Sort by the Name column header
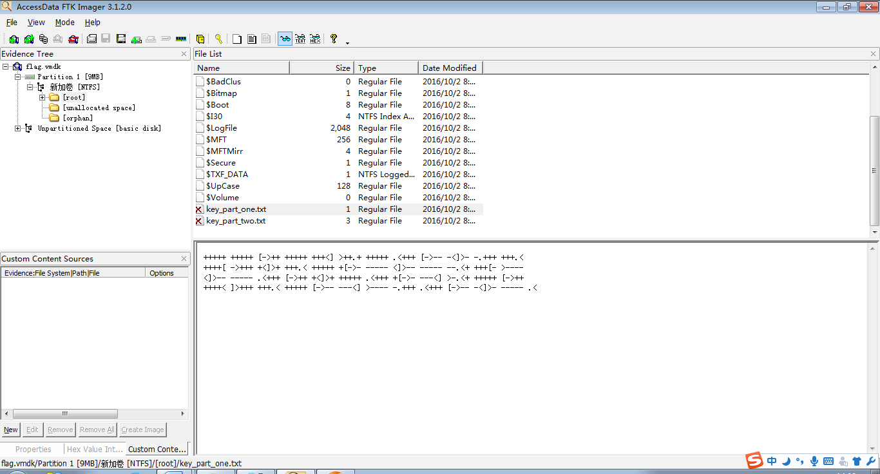The image size is (880, 474). [x=242, y=68]
